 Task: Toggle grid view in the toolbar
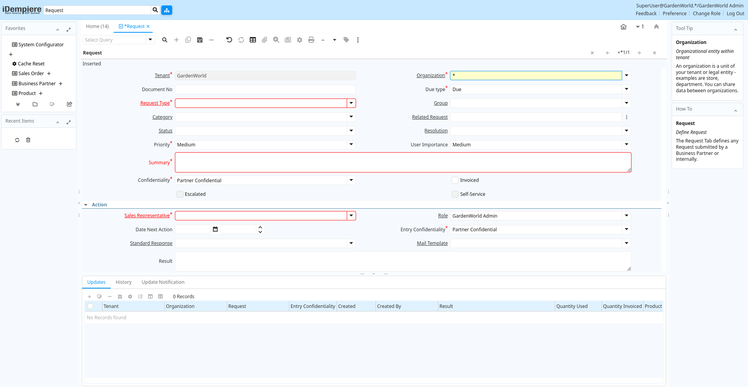coord(253,40)
